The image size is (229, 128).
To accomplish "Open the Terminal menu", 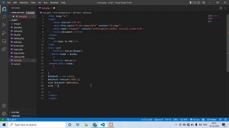I will 54,2.
